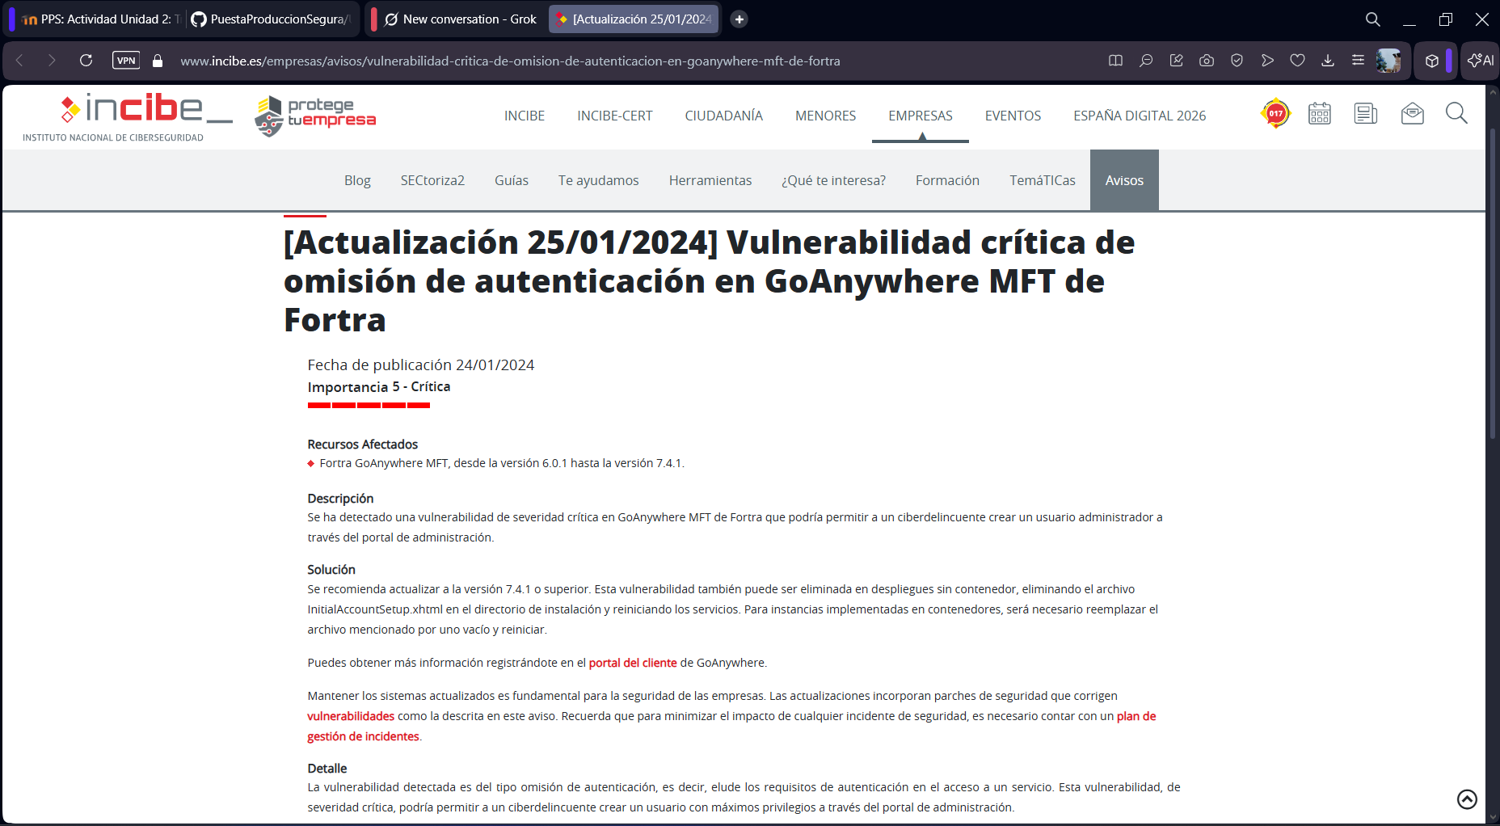Open the INCIBE main menu item
Screen dimensions: 1500x826
[525, 116]
